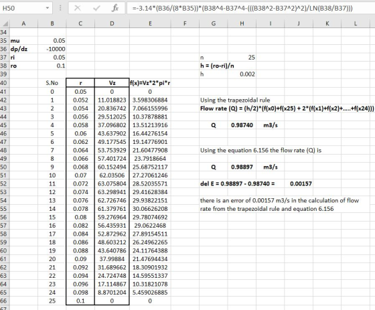
Task: Click r value 0.098
Action: [80, 293]
